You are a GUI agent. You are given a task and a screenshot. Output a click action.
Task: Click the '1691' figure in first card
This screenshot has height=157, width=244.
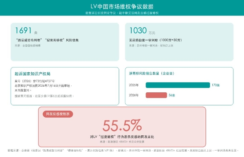click(23, 31)
